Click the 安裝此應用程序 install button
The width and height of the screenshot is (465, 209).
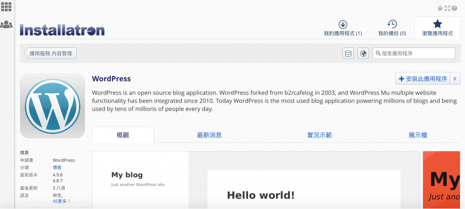tap(422, 79)
